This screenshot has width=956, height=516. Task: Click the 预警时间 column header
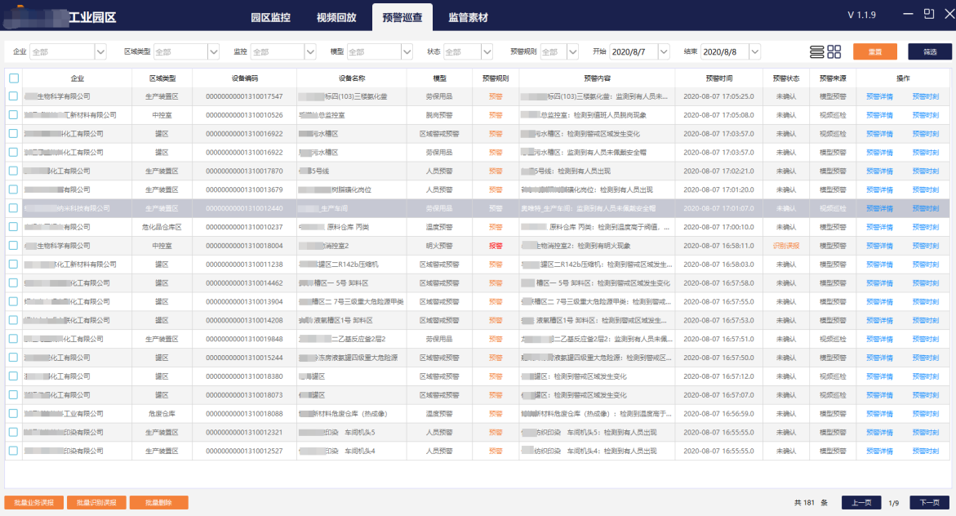pyautogui.click(x=719, y=78)
